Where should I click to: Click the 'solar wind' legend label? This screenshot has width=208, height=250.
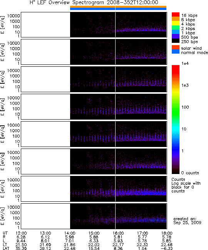[191, 48]
